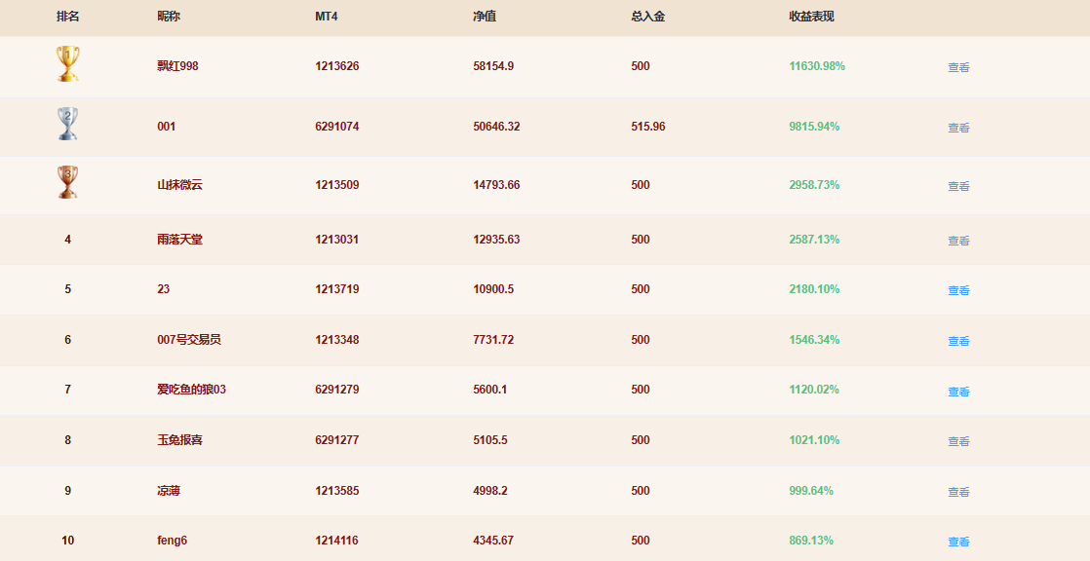Viewport: 1090px width, 561px height.
Task: Click the silver second-place trophy icon
Action: [67, 124]
